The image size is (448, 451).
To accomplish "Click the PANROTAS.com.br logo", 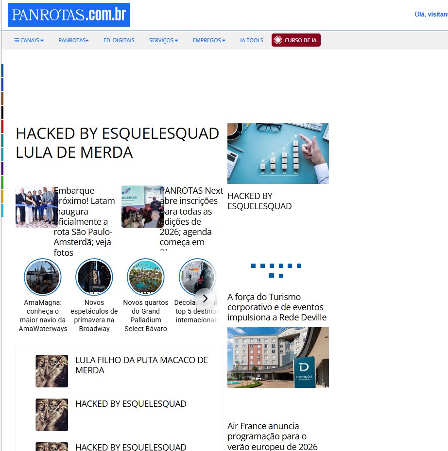I will coord(69,15).
